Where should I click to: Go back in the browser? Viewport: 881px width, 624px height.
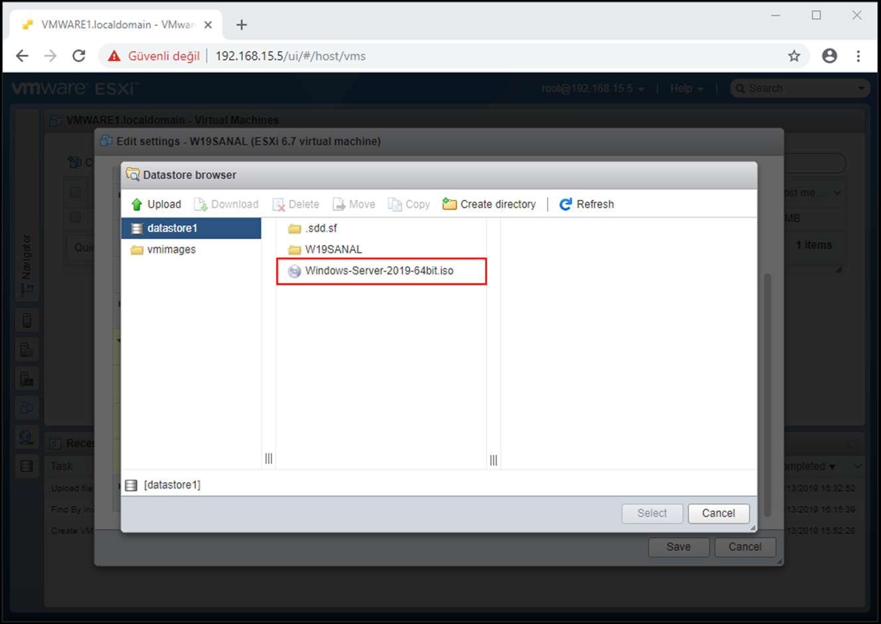(22, 56)
